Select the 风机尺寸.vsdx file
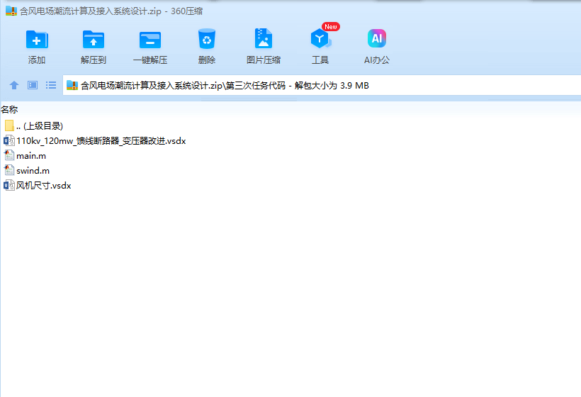 (x=38, y=185)
